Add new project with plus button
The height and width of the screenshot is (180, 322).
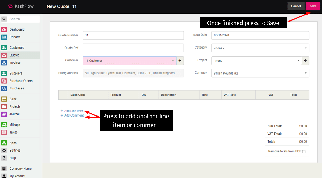(x=305, y=61)
